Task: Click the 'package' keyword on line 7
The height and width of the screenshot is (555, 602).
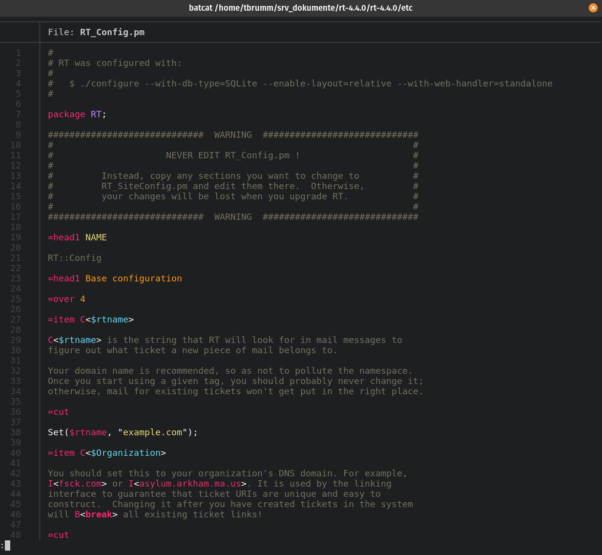Action: [x=66, y=114]
